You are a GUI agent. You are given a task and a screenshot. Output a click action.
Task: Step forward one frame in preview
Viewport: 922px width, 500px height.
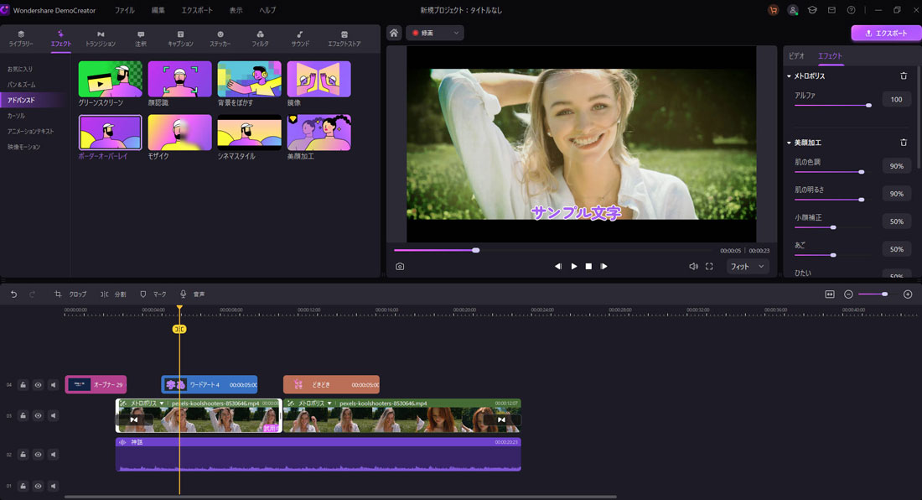pyautogui.click(x=603, y=267)
